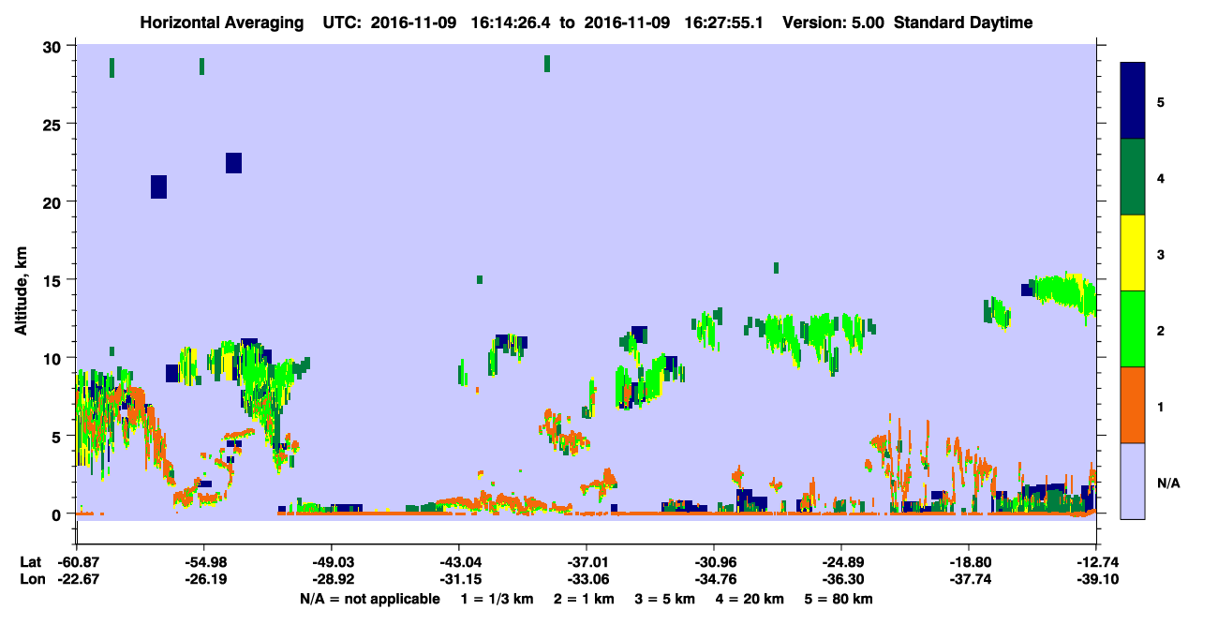1218x625 pixels.
Task: Click latitude value -54.98
Action: point(203,561)
